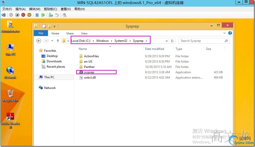The width and height of the screenshot is (255, 147).
Task: Click the Forward navigation arrow
Action: [46, 41]
